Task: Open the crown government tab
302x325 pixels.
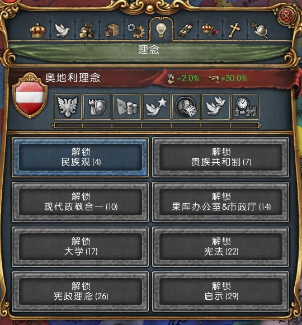Action: coord(37,30)
